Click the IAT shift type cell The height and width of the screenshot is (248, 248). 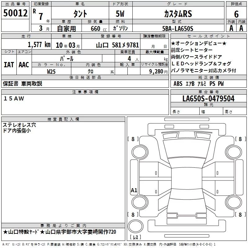point(9,64)
